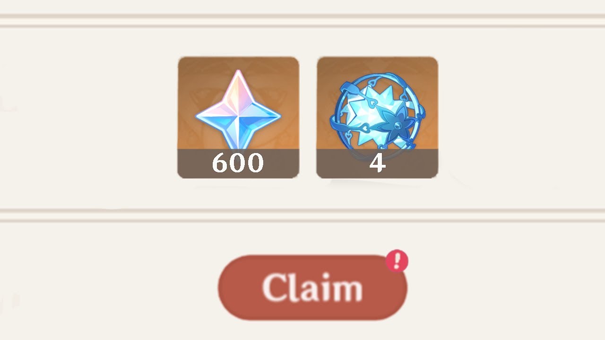The width and height of the screenshot is (605, 340).
Task: Select the reward showing 600 Primogems
Action: pyautogui.click(x=238, y=118)
